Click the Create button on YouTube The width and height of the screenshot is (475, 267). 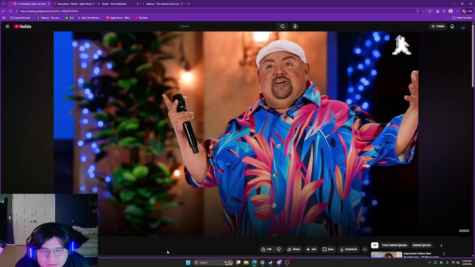click(x=438, y=26)
